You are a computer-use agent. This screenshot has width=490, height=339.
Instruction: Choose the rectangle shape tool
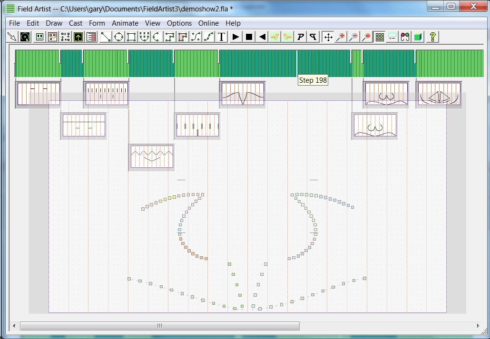tap(131, 37)
